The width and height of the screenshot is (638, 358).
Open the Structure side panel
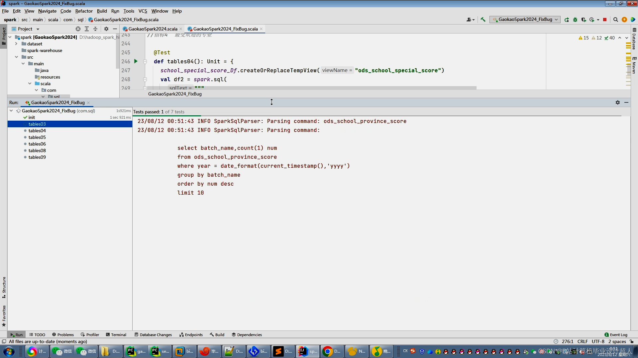(x=4, y=287)
